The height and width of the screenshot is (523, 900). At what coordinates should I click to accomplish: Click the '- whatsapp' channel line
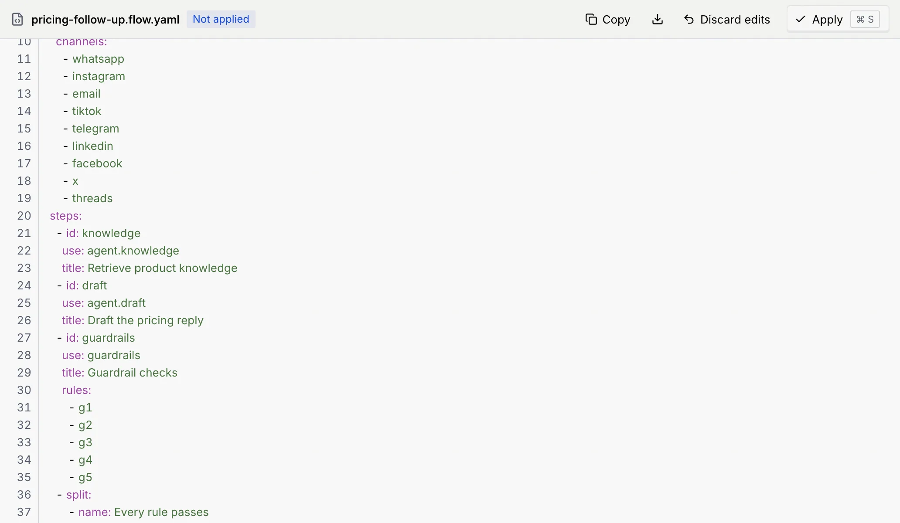(94, 59)
